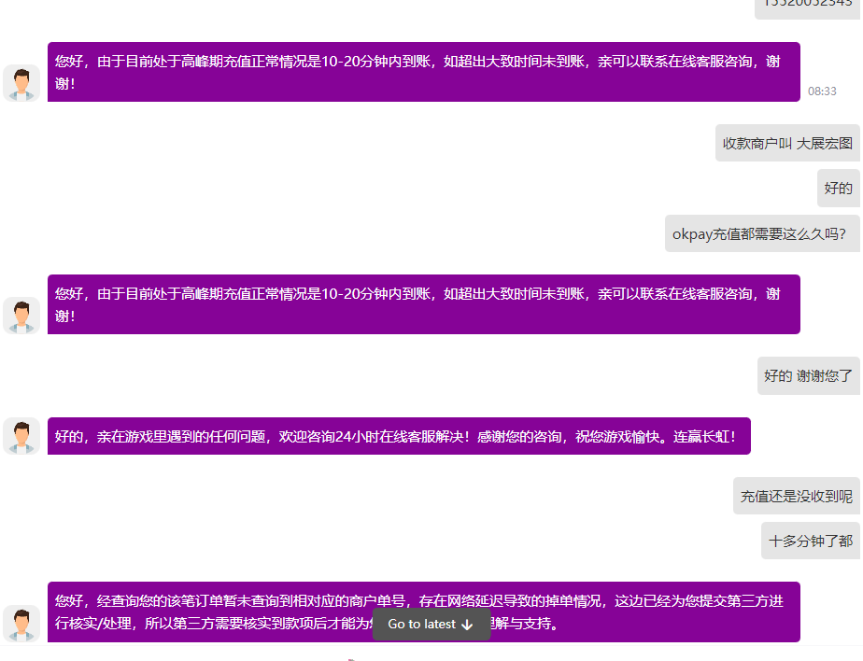This screenshot has width=863, height=661.
Task: Select the 连赢长虹 farewell message bubble
Action: (x=397, y=436)
